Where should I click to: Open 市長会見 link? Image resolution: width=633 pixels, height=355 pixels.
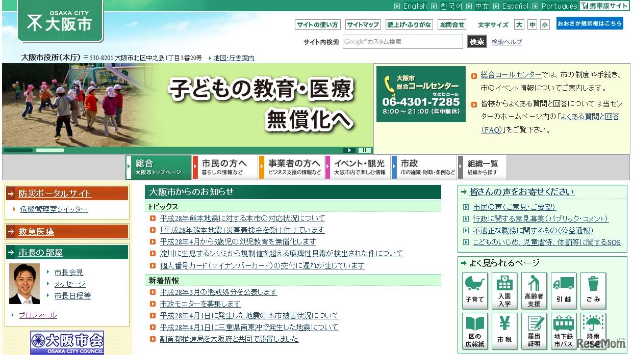[69, 272]
